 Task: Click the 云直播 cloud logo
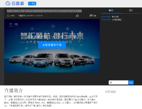[x=14, y=3]
